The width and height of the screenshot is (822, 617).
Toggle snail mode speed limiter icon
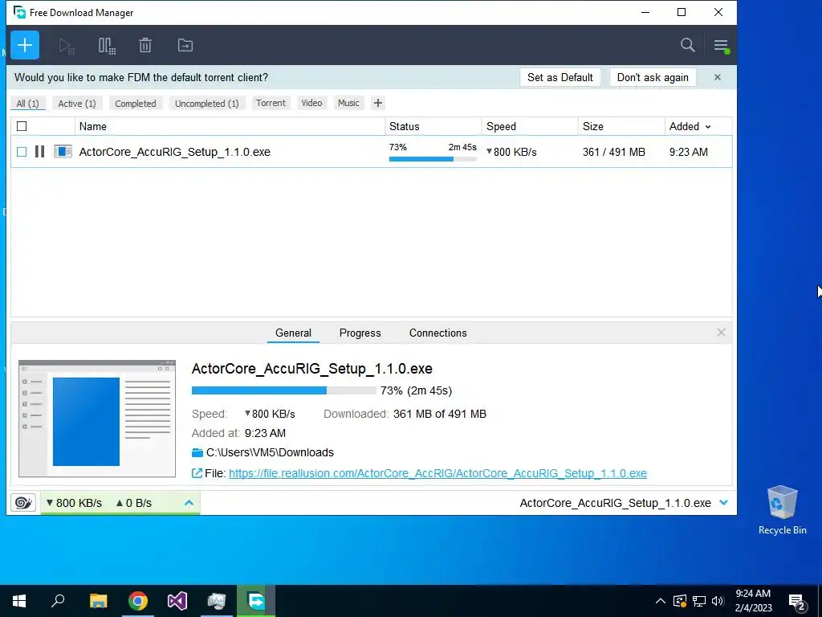pyautogui.click(x=23, y=503)
